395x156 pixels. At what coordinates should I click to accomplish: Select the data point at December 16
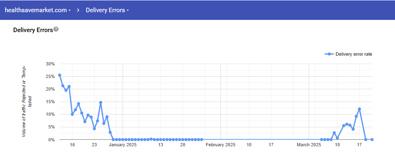coord(72,114)
